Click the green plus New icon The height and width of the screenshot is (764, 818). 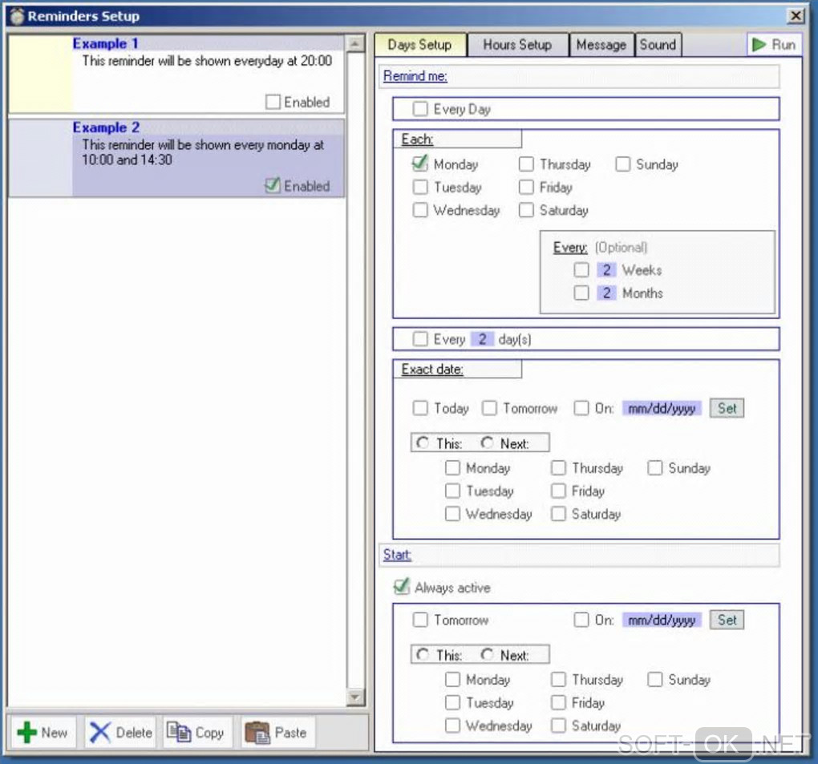(x=26, y=732)
